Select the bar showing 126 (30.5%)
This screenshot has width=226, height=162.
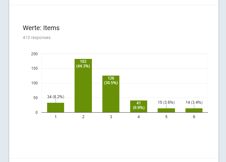click(x=111, y=94)
